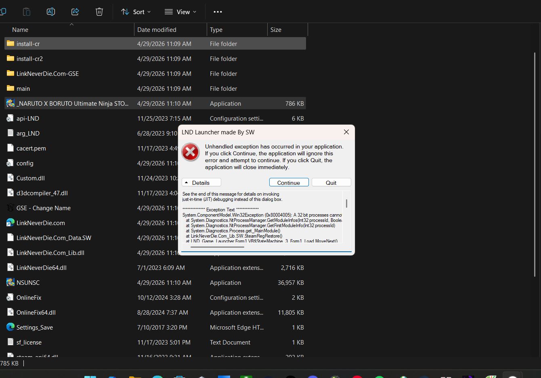Click the 36,957 KB size cell
The image size is (541, 378).
coord(291,282)
